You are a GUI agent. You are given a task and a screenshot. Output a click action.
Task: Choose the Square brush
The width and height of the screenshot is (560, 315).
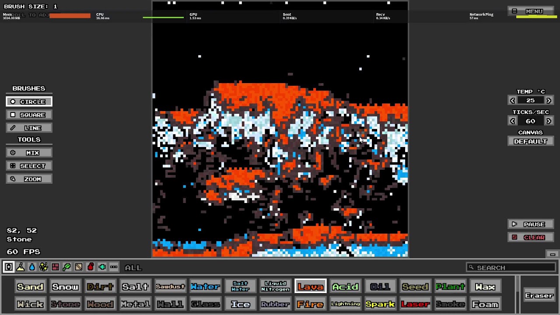coord(29,115)
